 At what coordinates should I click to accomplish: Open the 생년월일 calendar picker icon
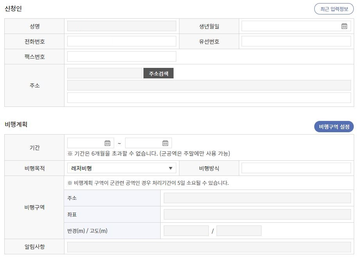(x=344, y=26)
